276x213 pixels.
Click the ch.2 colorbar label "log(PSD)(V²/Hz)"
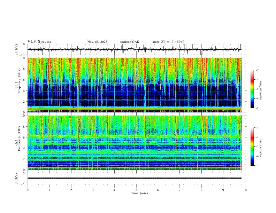261,148
